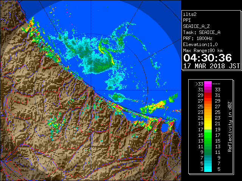Click the 'SEAICE_A_Z' product text
This screenshot has width=242, height=181.
pos(196,26)
